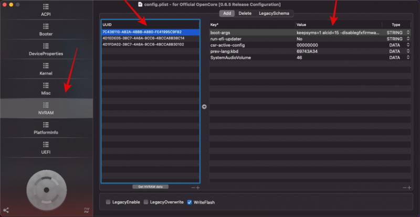
Task: Click the run-efi-updater value No
Action: pyautogui.click(x=339, y=39)
